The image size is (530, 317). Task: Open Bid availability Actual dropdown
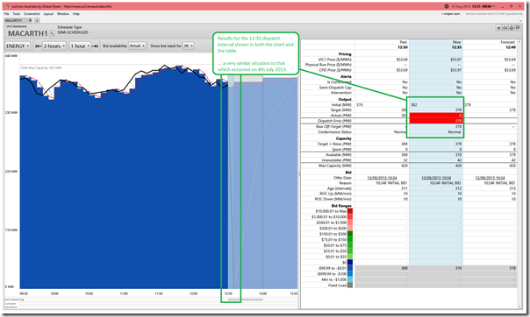137,46
